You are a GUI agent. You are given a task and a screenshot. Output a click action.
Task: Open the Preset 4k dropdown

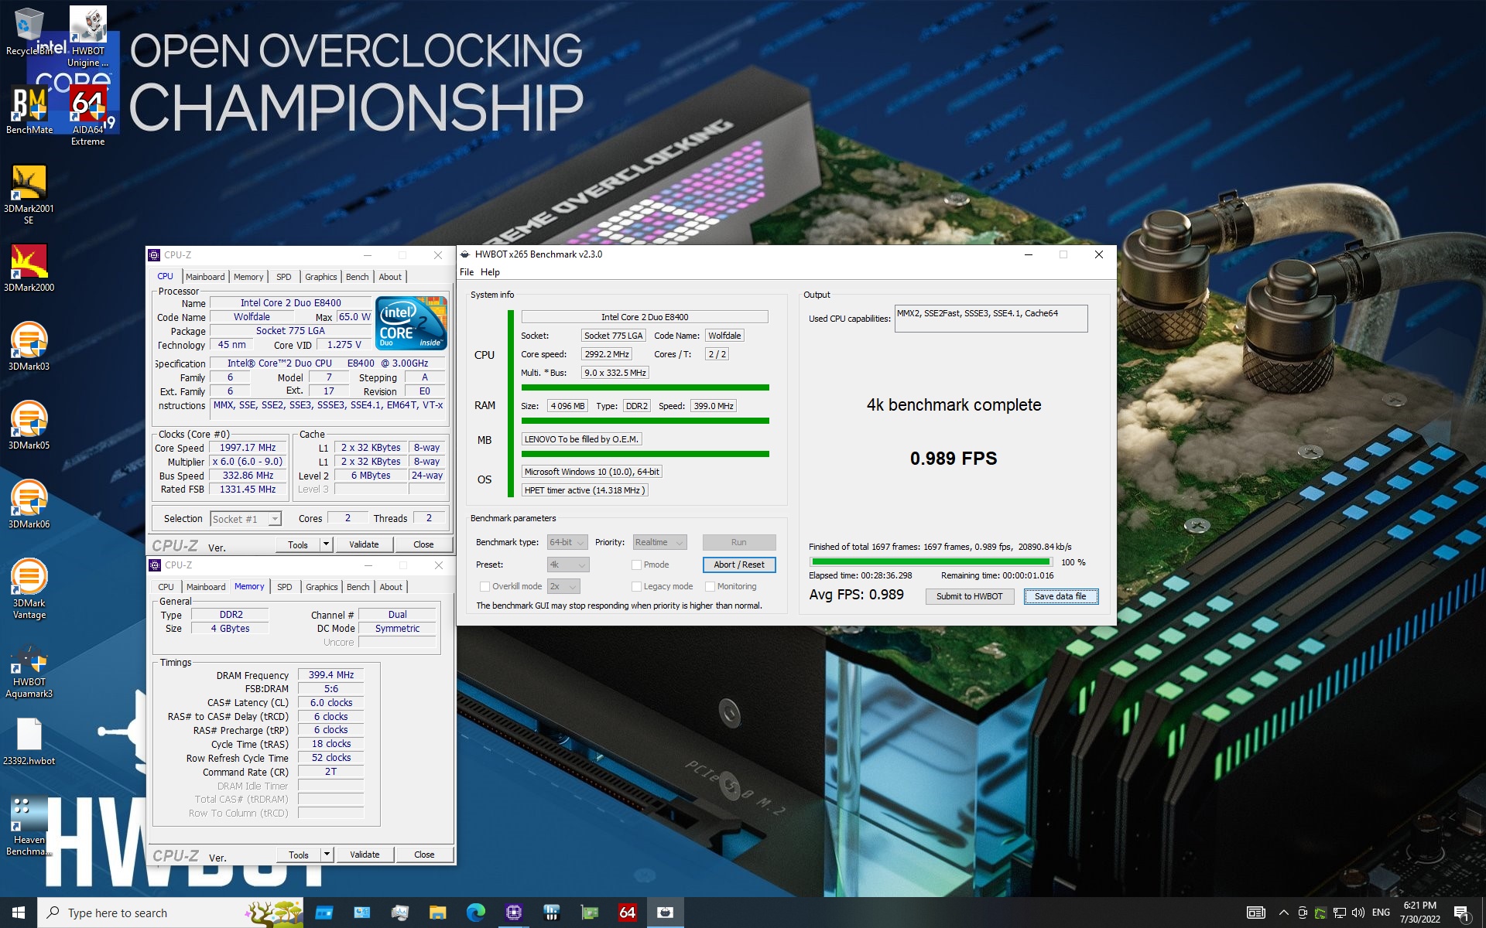[x=568, y=565]
